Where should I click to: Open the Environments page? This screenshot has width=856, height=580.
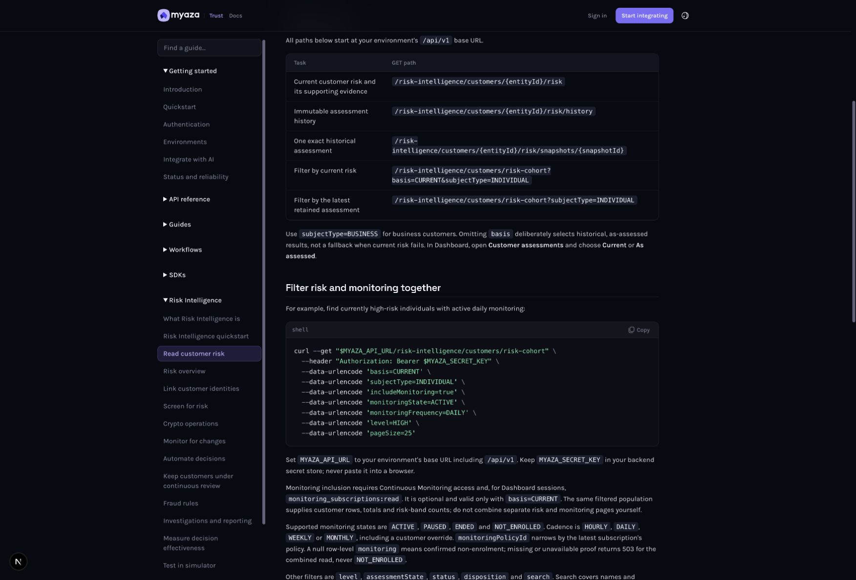(x=185, y=142)
